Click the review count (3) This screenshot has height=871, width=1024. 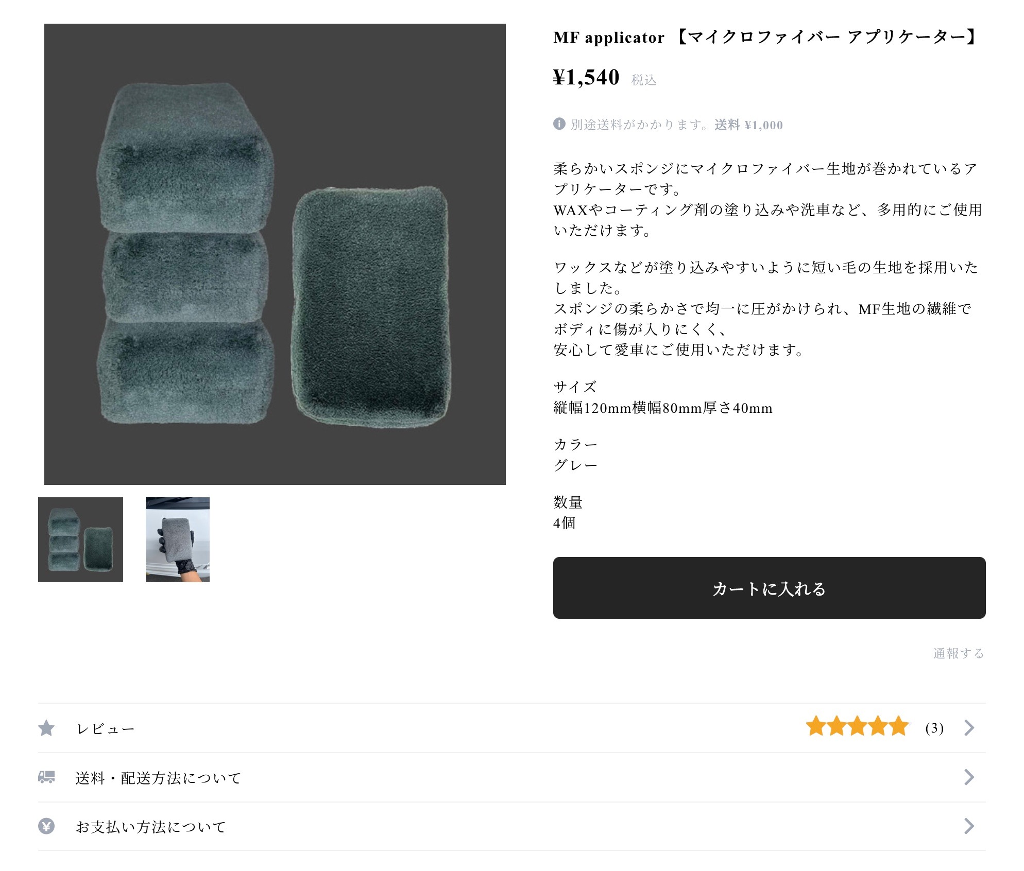point(934,728)
